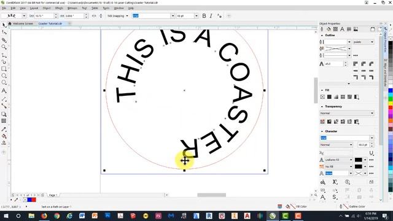Image resolution: width=393 pixels, height=221 pixels.
Task: Open the Fill properties tab icon
Action: tap(329, 29)
